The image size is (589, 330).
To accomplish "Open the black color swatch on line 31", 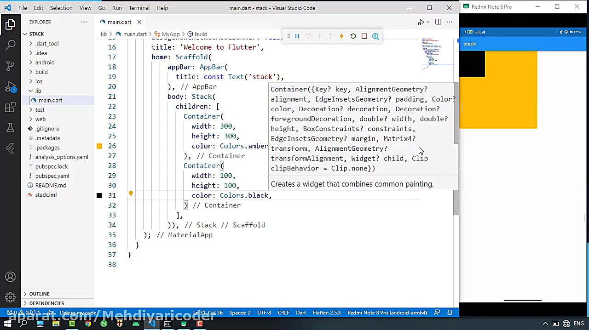I will [99, 195].
